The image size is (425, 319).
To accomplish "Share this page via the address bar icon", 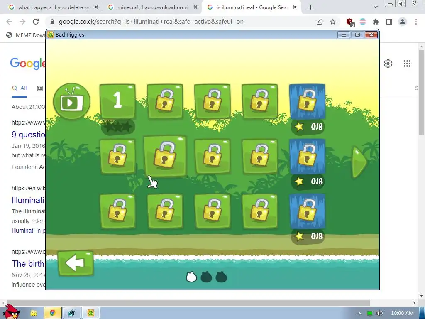I will point(320,22).
